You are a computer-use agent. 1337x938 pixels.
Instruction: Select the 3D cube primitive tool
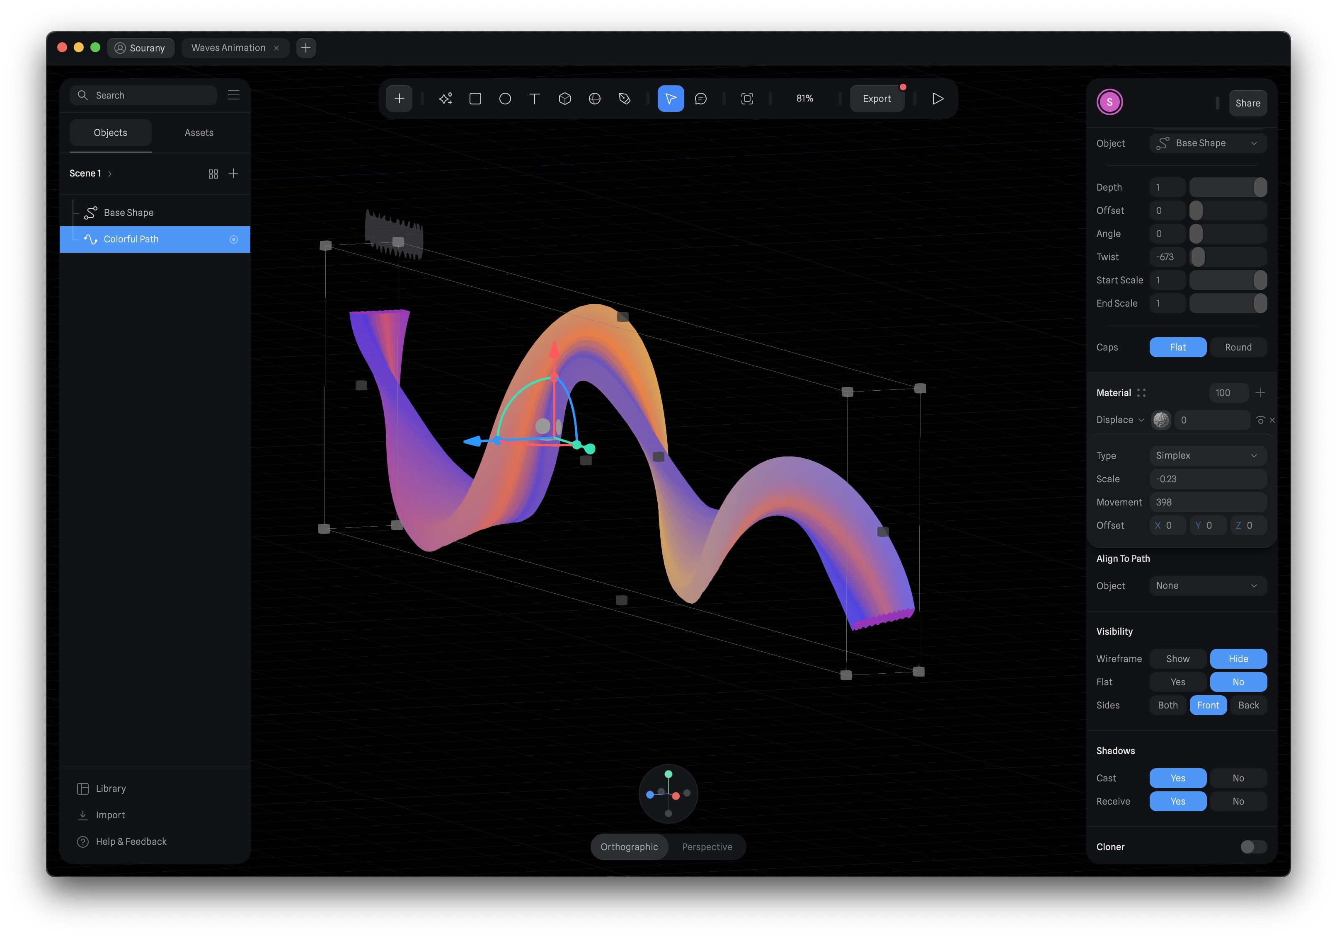click(x=564, y=99)
